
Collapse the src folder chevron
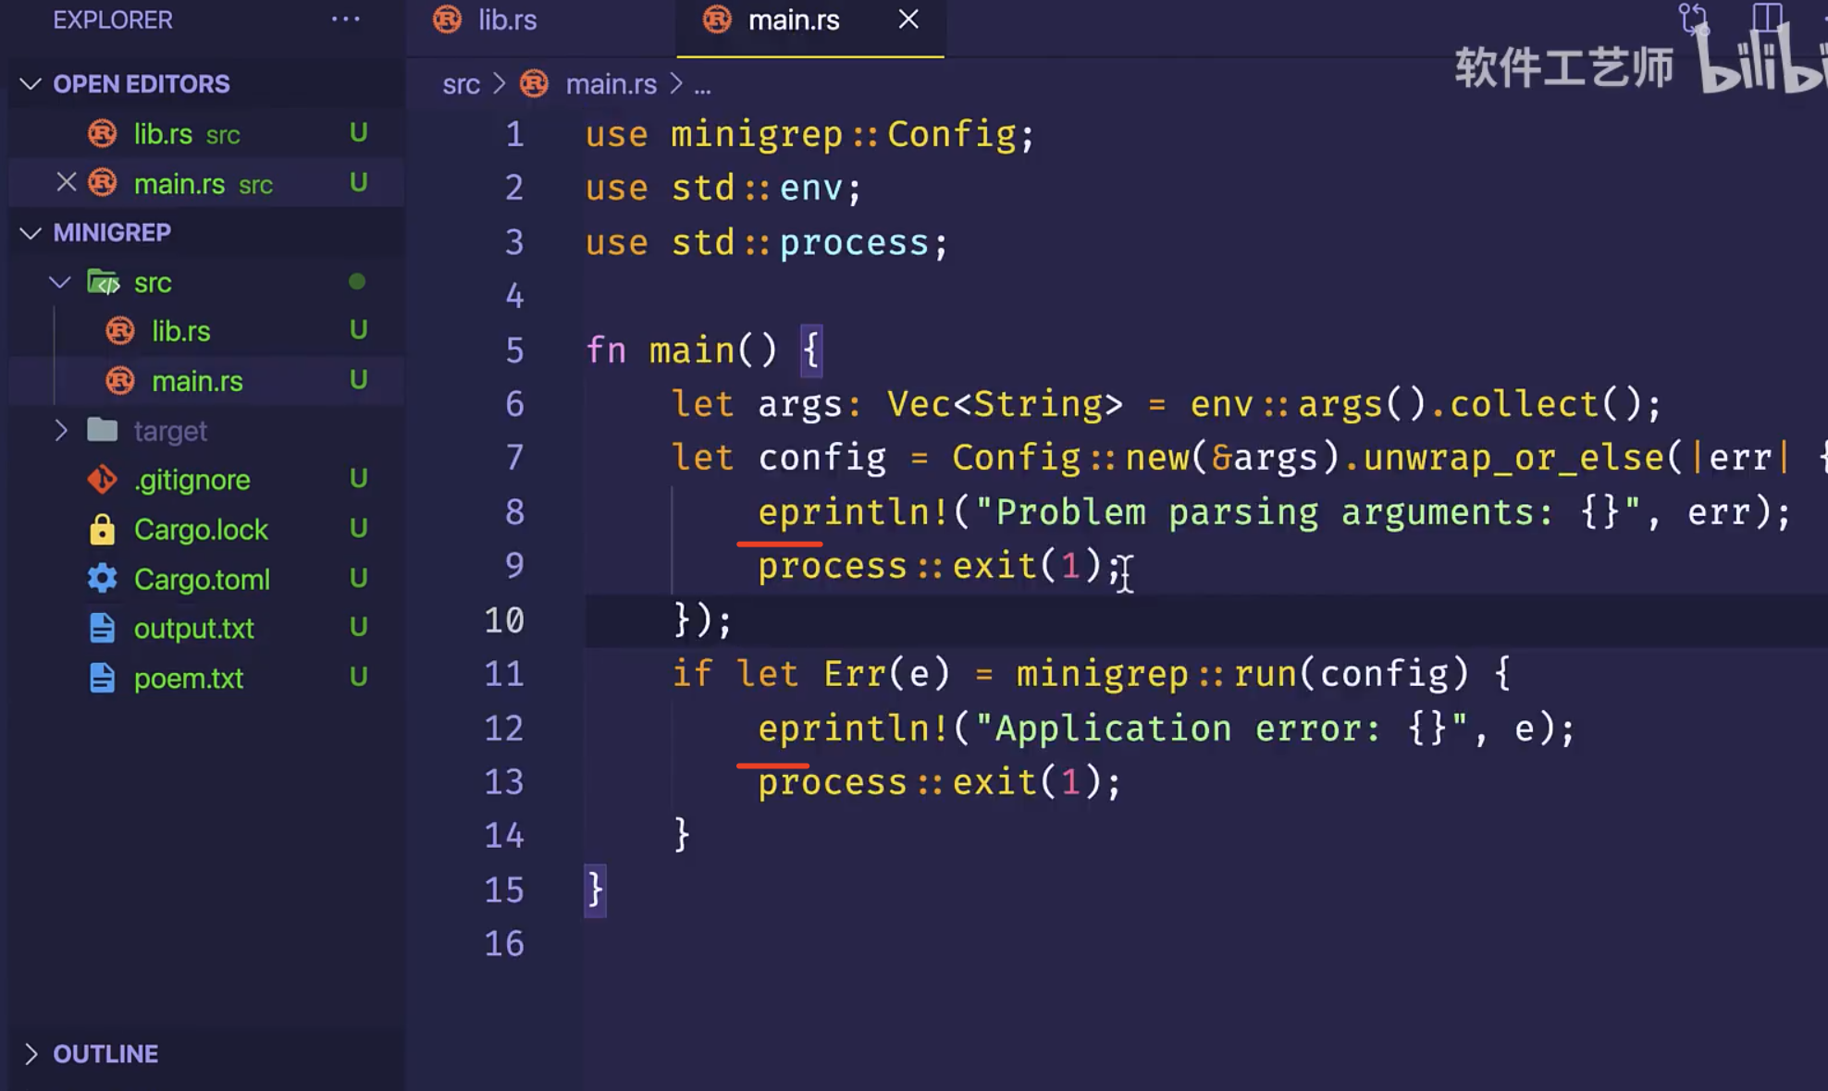[x=61, y=282]
